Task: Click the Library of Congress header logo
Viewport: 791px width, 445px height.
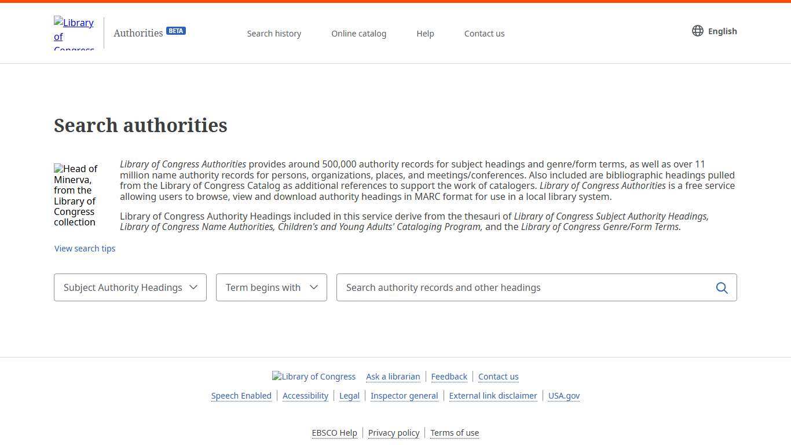Action: point(74,34)
